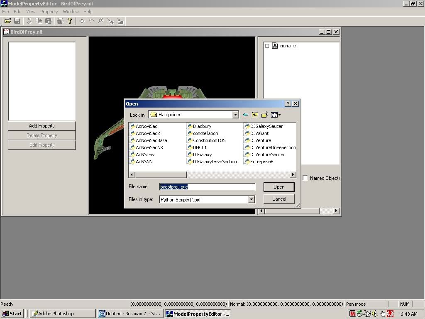Select the Bradbury file
Image resolution: width=425 pixels, height=319 pixels.
click(x=199, y=126)
